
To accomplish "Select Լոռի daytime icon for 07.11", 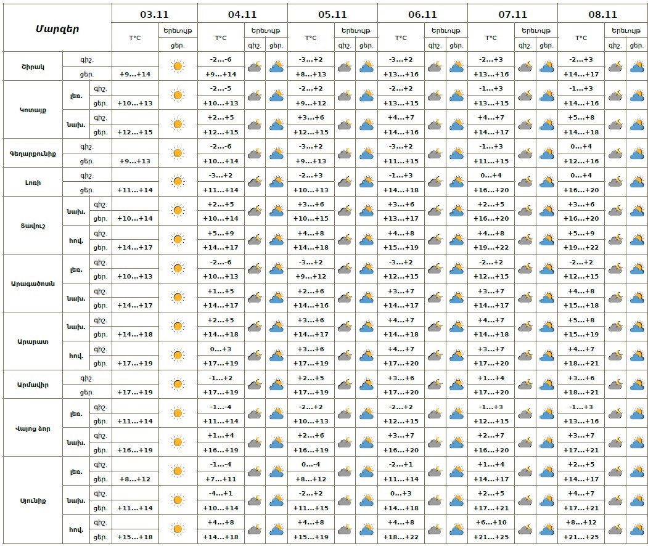I will pyautogui.click(x=547, y=182).
